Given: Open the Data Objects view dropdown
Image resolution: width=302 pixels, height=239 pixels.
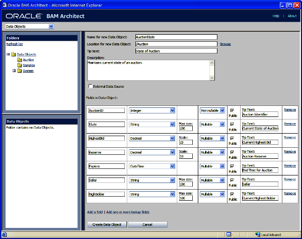Looking at the screenshot, I should 51,26.
